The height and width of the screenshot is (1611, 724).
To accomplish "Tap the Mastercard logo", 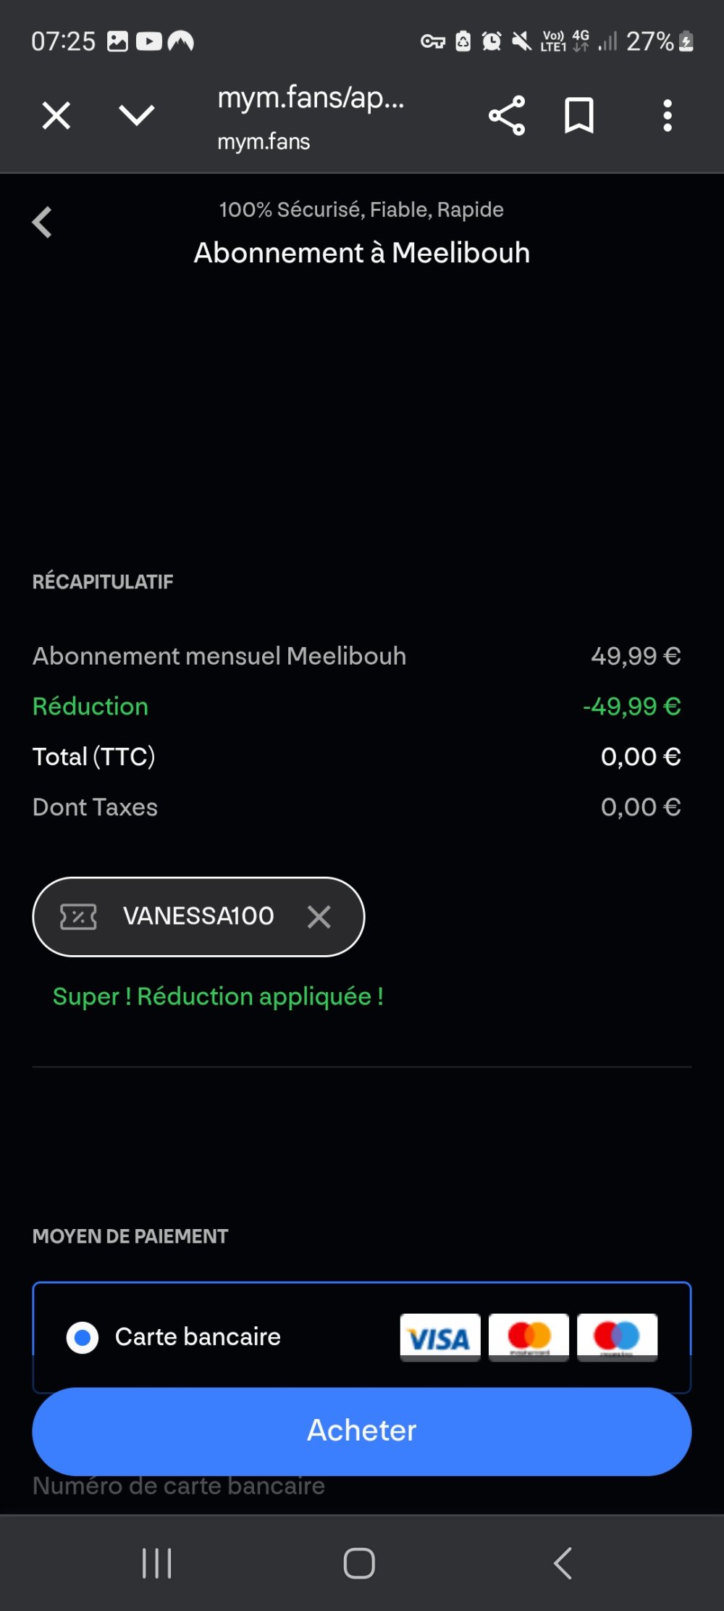I will coord(529,1337).
